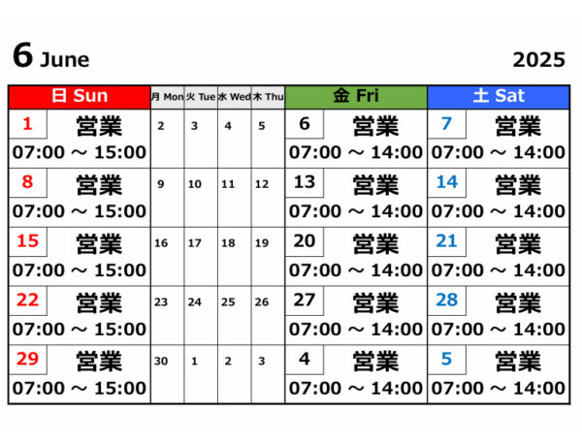The height and width of the screenshot is (444, 582).
Task: Click the Thu column header
Action: (268, 97)
